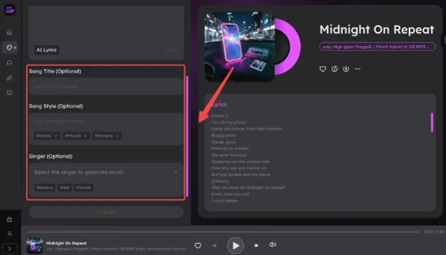446x255 pixels.
Task: Expand the #Genre tag dropdown
Action: [x=48, y=136]
